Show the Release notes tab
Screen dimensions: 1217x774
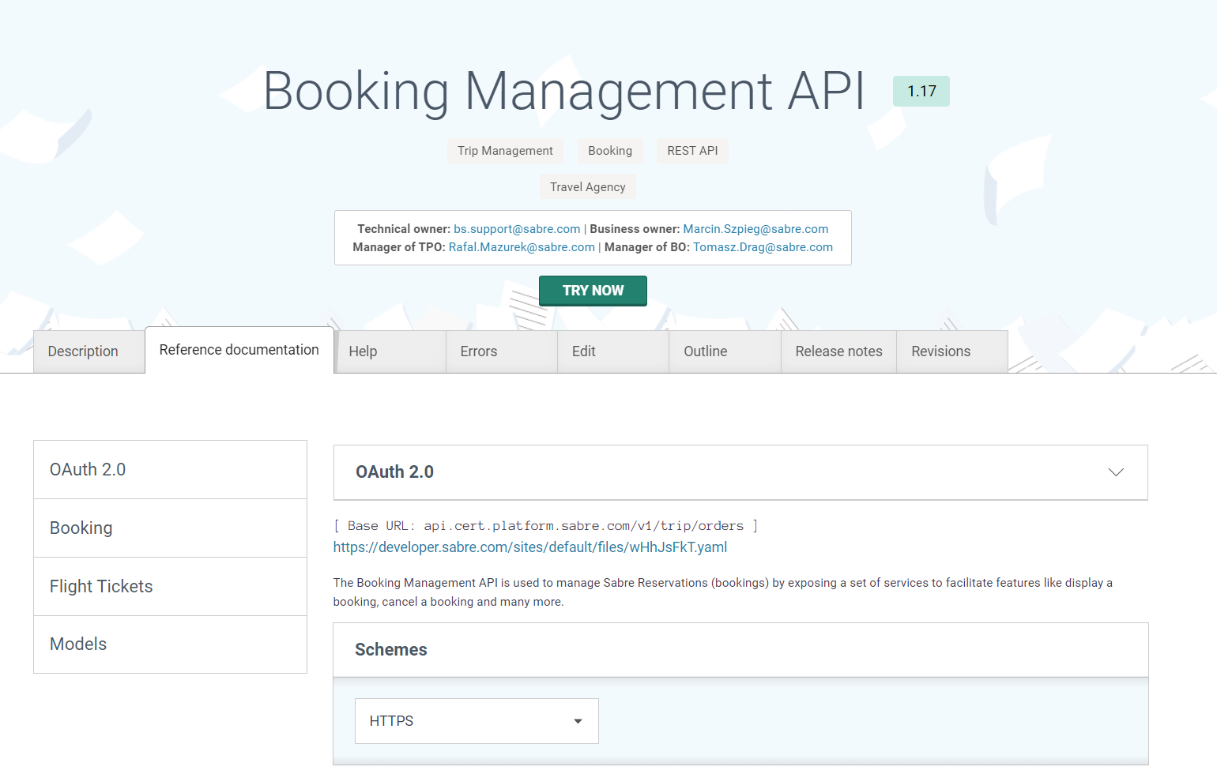(838, 351)
